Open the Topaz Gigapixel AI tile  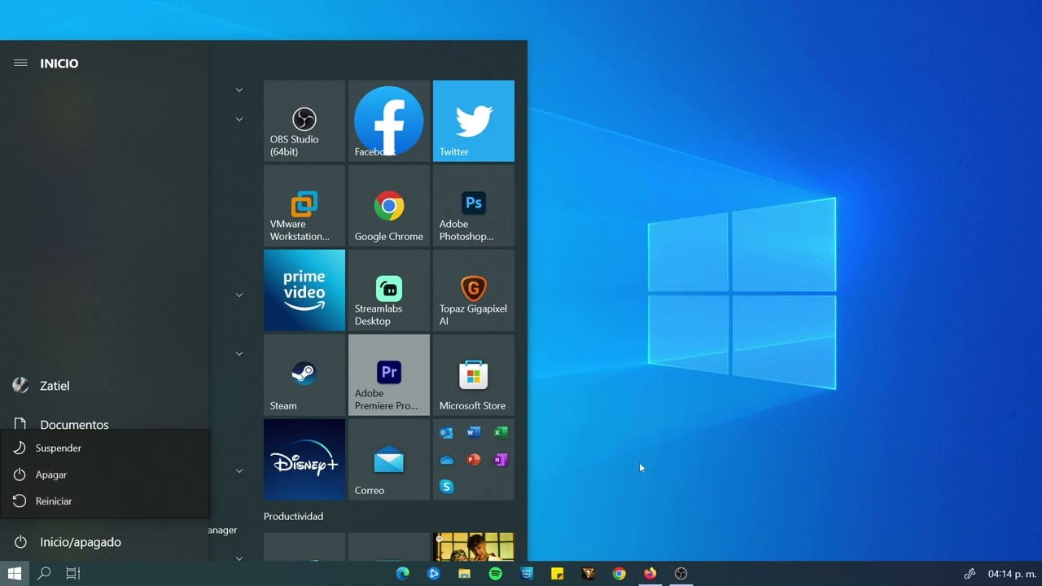(x=474, y=290)
